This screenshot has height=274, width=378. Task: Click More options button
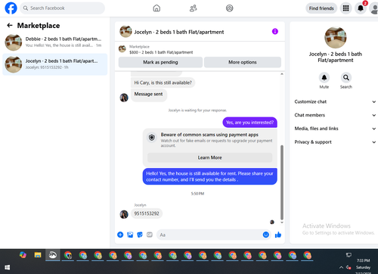tap(243, 62)
